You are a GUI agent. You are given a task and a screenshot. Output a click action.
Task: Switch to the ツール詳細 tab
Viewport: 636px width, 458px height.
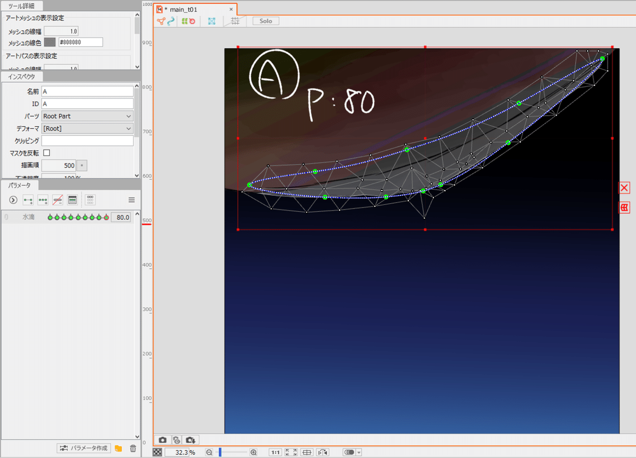tap(21, 5)
